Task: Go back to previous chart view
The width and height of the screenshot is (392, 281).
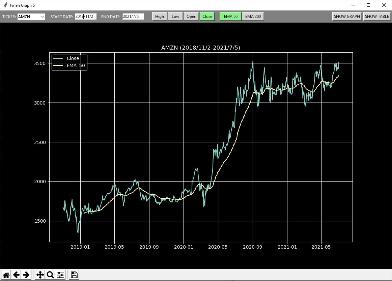Action: 16,275
